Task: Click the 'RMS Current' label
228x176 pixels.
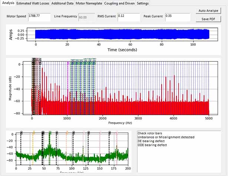Action: pos(106,16)
